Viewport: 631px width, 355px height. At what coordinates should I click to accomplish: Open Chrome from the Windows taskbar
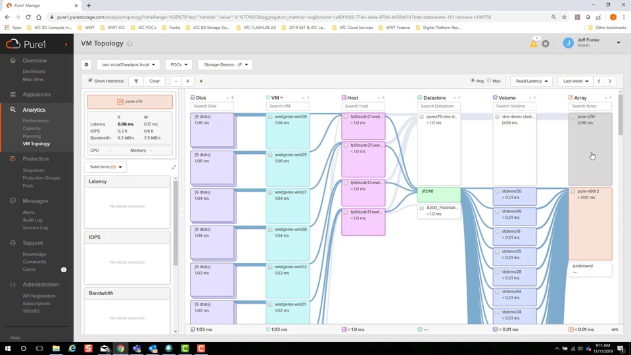pos(120,348)
